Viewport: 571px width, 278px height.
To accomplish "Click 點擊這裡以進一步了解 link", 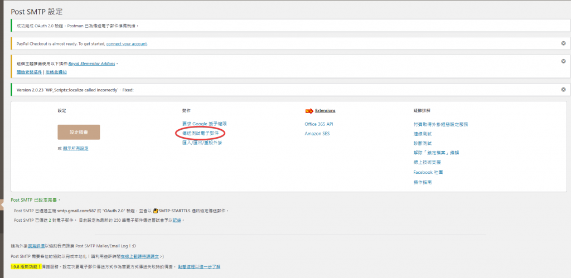I will coord(199,267).
